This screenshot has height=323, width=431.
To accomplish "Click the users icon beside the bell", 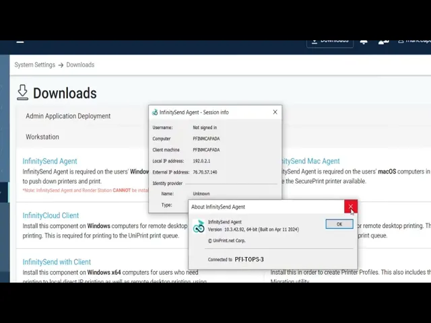I will pos(383,42).
